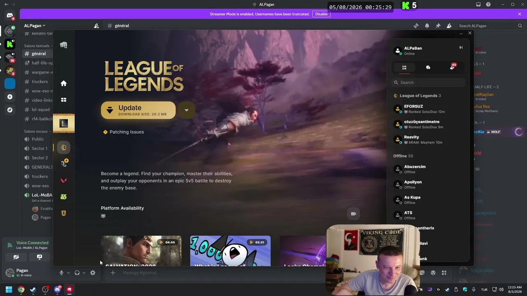The image size is (527, 296).
Task: Open the dropdown arrow next to Update
Action: 187,110
